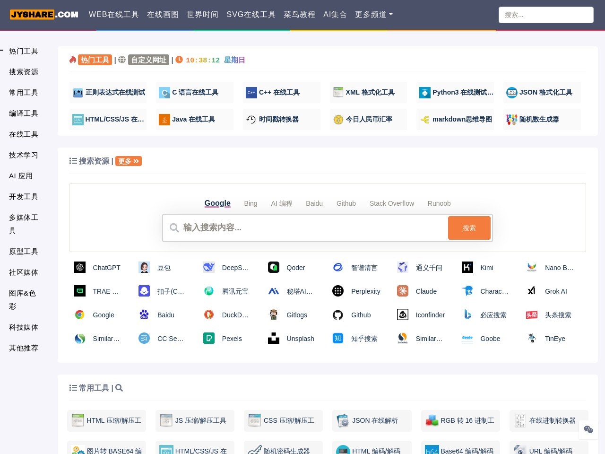Click the 自定义网址 button
The image size is (605, 454).
point(148,60)
